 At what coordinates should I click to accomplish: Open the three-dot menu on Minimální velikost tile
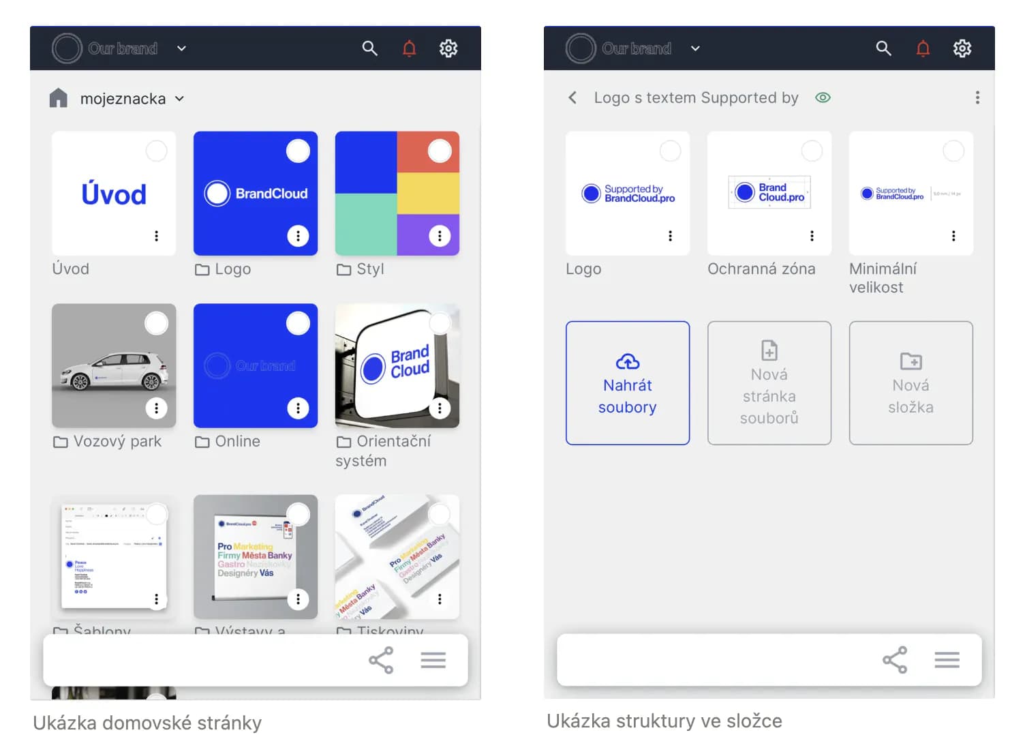tap(953, 236)
